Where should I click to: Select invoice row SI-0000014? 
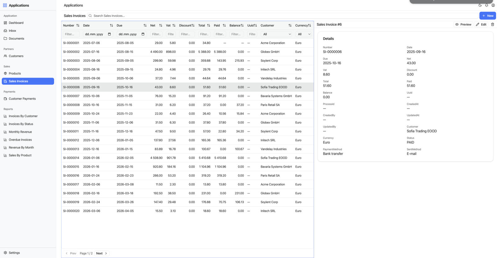(x=187, y=158)
